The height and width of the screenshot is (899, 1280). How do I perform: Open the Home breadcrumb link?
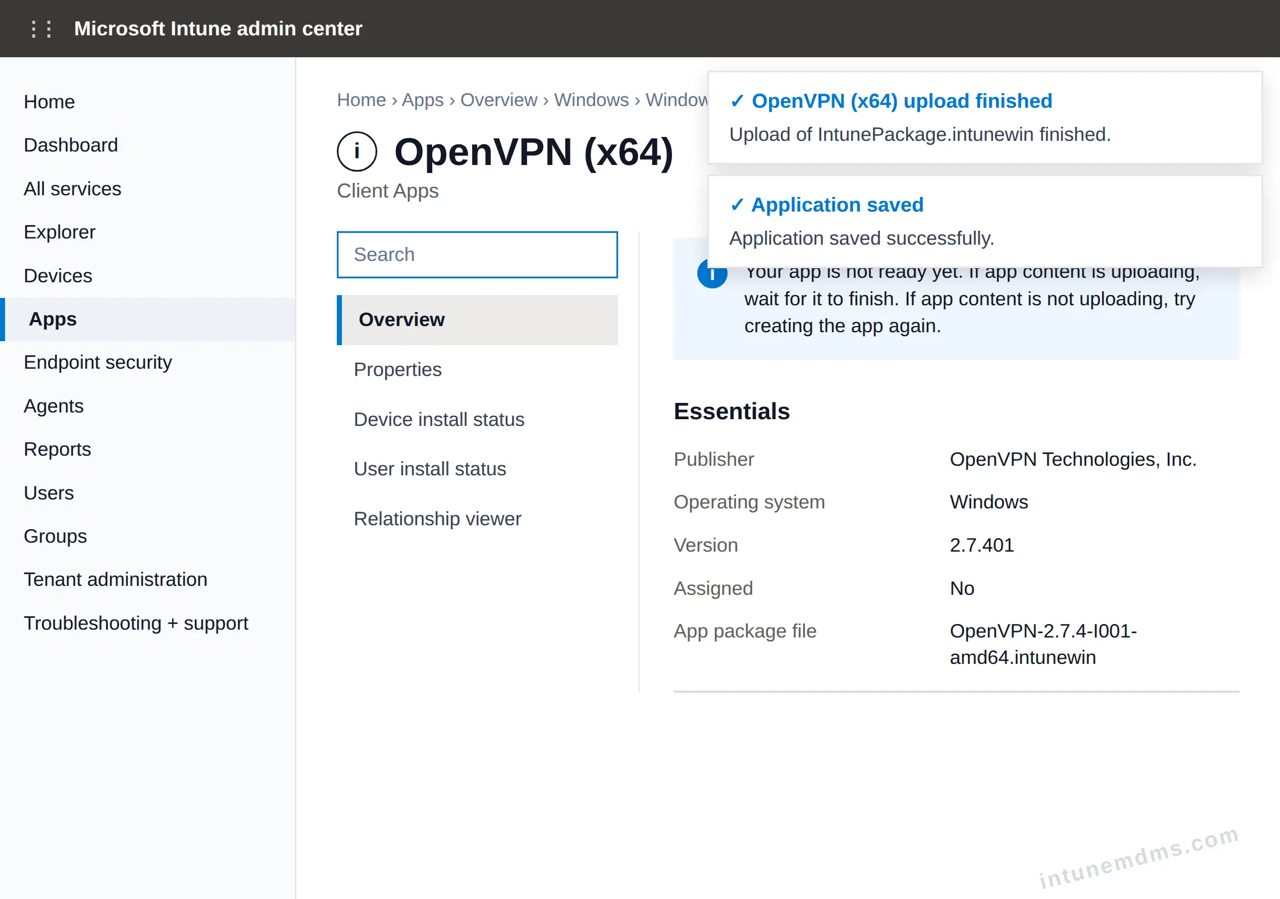[362, 100]
